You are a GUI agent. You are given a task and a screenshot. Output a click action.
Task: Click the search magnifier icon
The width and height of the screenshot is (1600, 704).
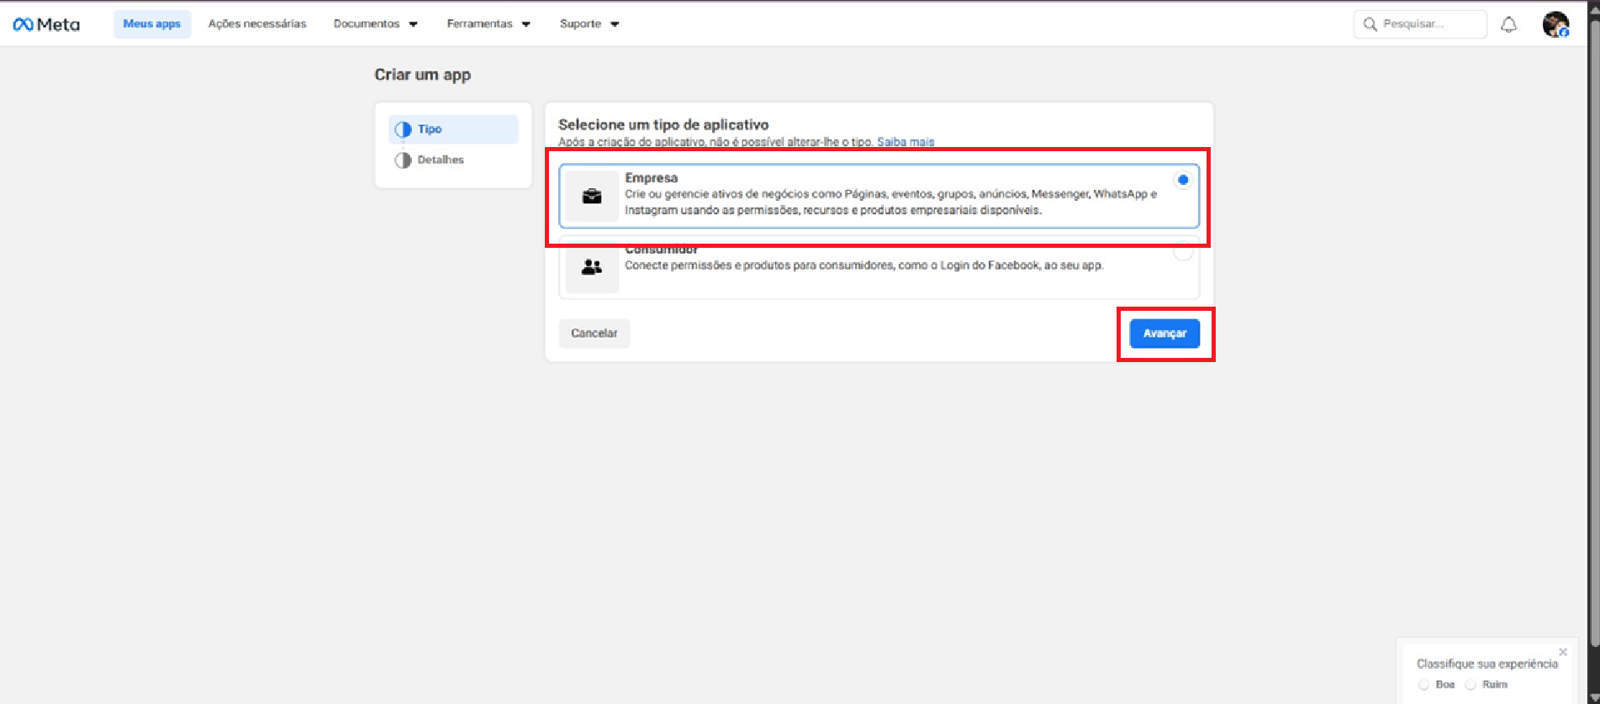1370,24
